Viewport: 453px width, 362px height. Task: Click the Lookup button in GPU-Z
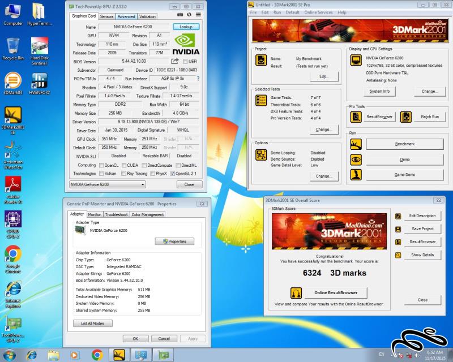pyautogui.click(x=186, y=27)
